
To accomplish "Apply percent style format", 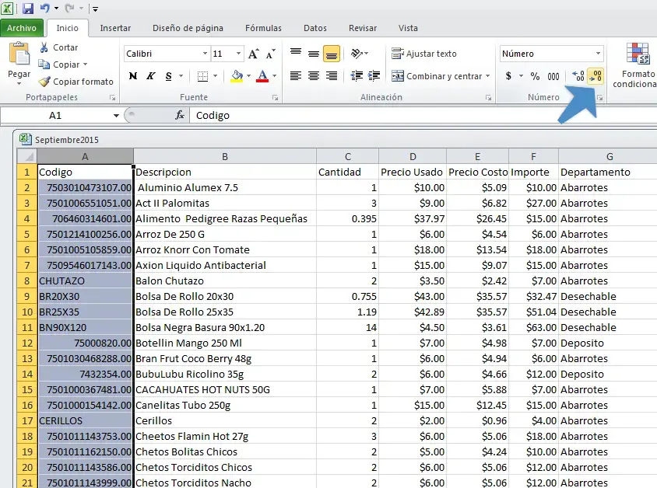I will coord(535,76).
